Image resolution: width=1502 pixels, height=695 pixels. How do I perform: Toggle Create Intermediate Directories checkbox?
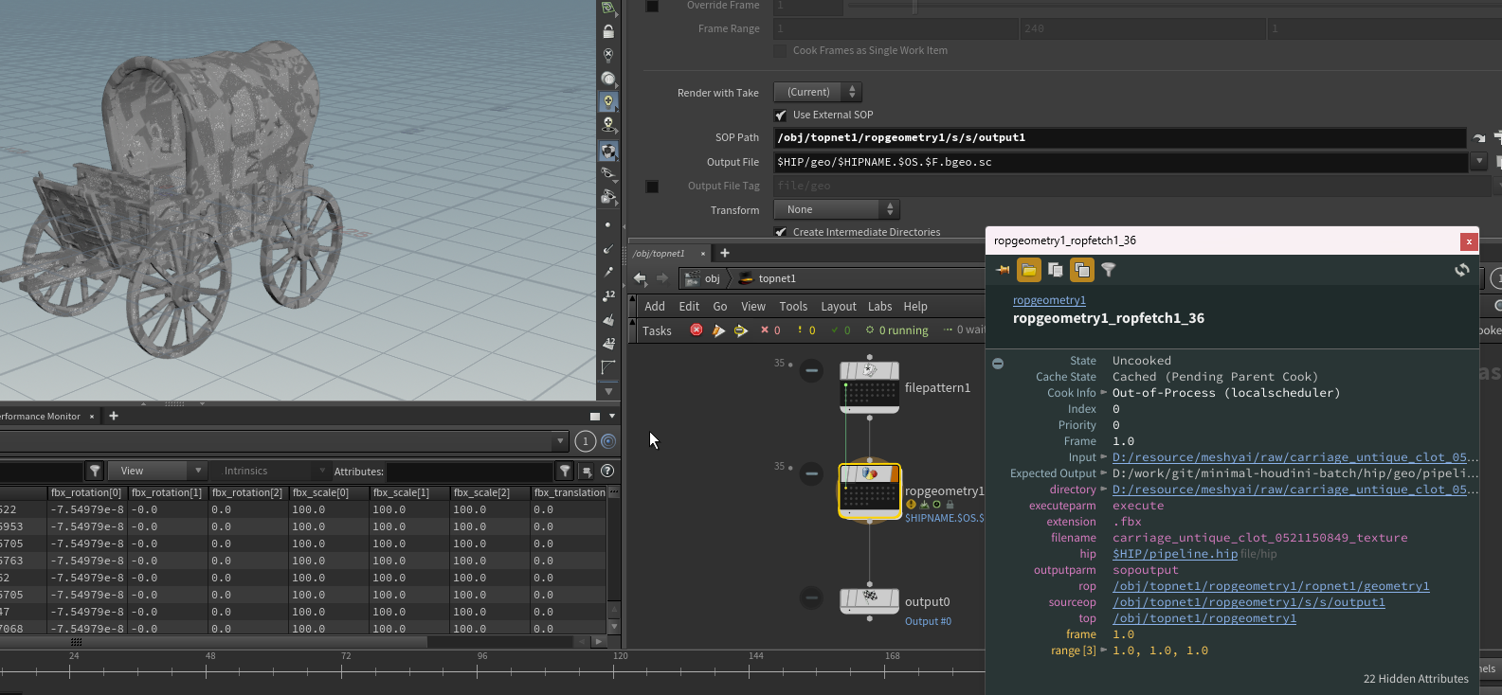tap(781, 232)
